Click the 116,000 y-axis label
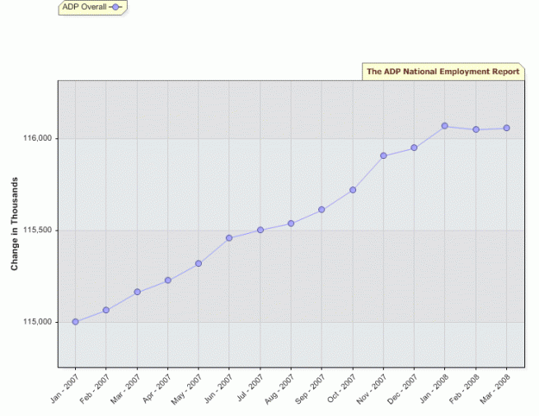Screen dimensions: 539x416 pos(37,138)
